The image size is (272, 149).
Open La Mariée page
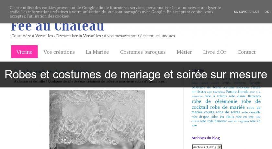click(97, 52)
